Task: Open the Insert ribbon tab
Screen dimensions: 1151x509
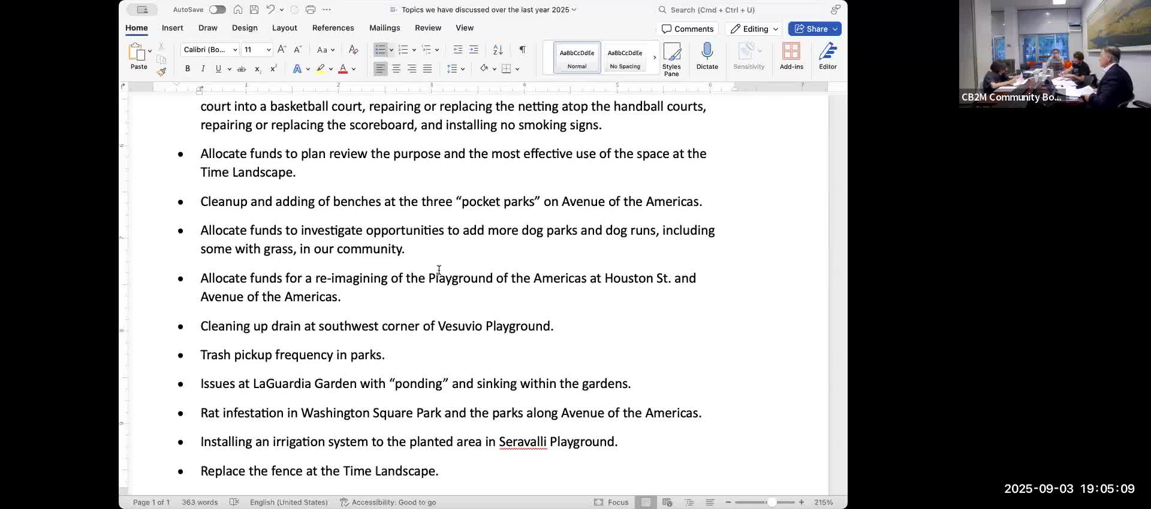Action: (x=173, y=28)
